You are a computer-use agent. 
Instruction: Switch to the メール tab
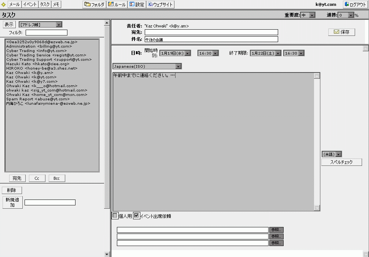click(x=14, y=5)
